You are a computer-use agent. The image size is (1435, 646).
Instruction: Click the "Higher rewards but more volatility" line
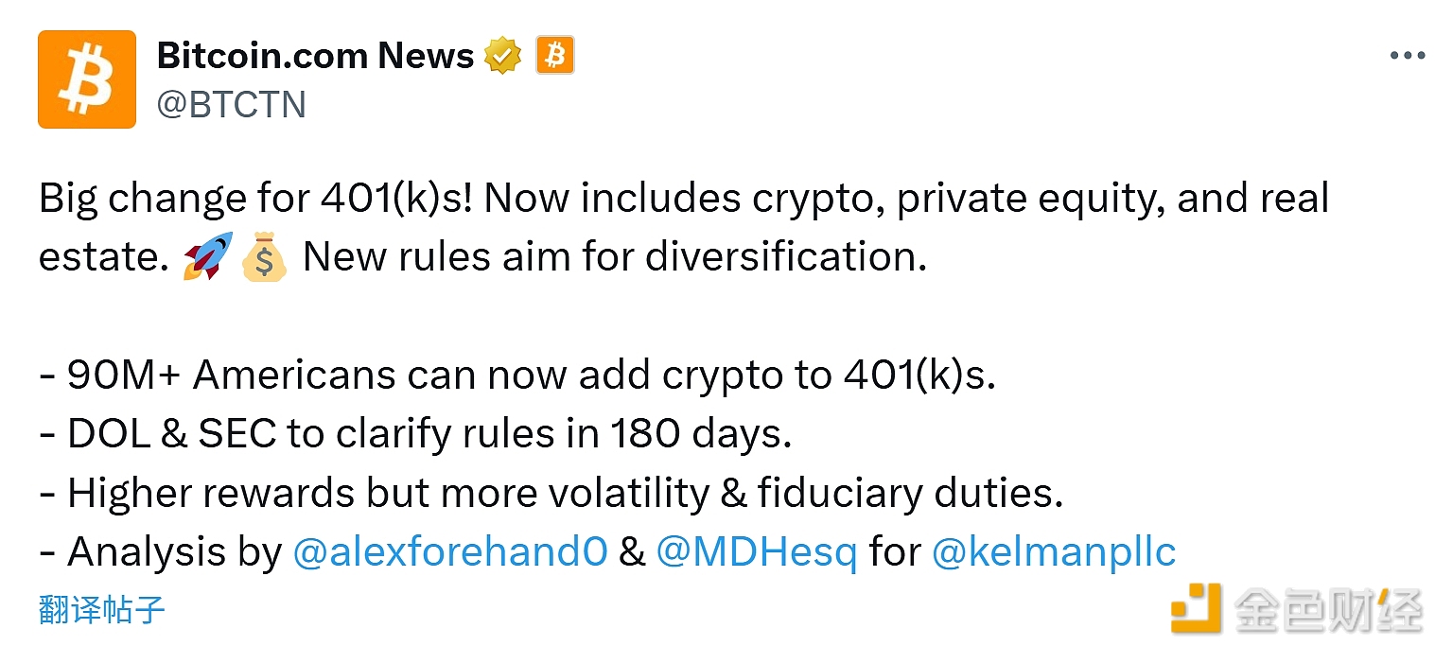click(x=551, y=494)
